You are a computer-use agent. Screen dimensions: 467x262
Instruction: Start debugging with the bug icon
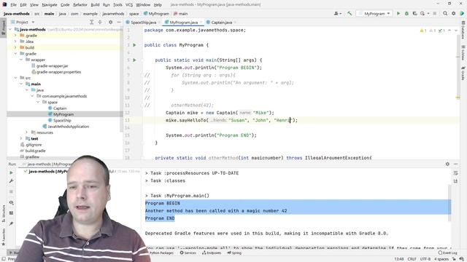(x=406, y=13)
